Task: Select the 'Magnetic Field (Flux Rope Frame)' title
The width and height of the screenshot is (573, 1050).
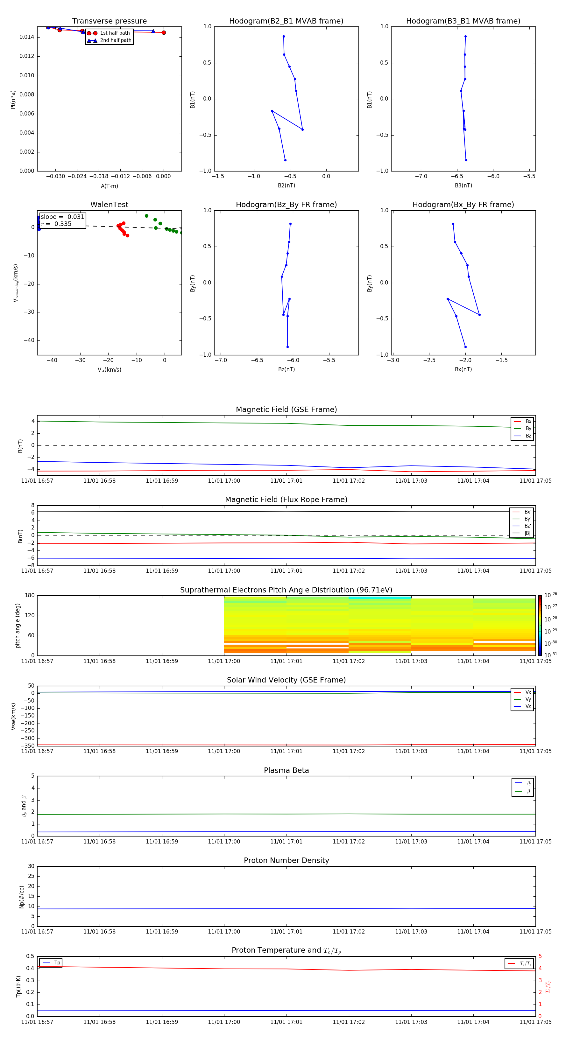Action: [x=286, y=500]
